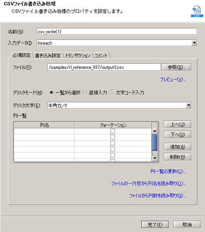The image size is (205, 232).
Task: Toggle the first row quotation checkbox
Action: 113,131
